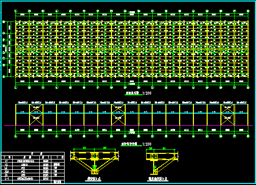Select the leftmost cross-braced bay in the elevation
The width and height of the screenshot is (256, 185).
coord(36,115)
